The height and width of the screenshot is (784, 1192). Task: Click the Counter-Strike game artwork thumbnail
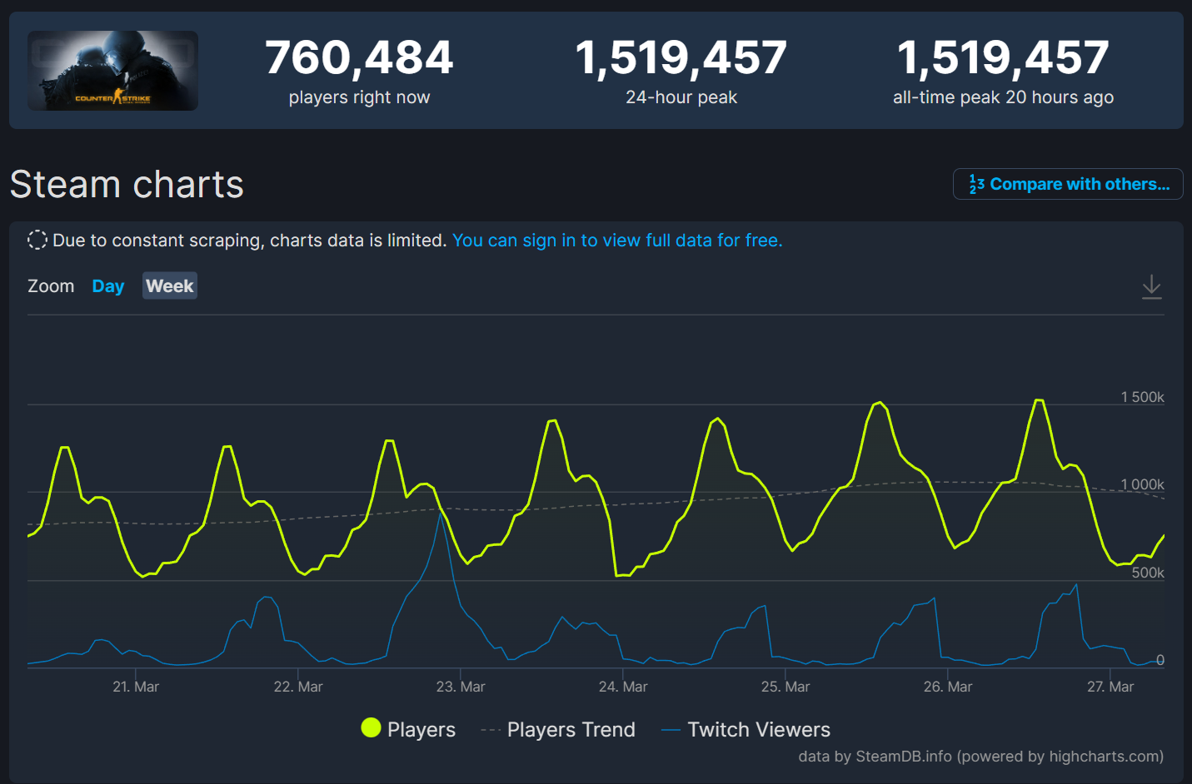tap(112, 70)
